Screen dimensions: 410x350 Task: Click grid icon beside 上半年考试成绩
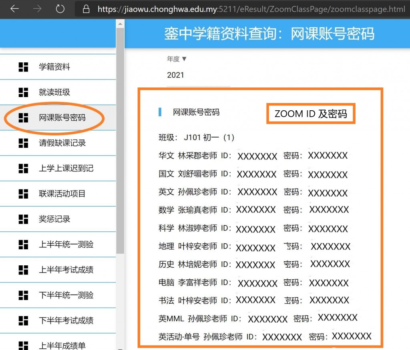23,270
